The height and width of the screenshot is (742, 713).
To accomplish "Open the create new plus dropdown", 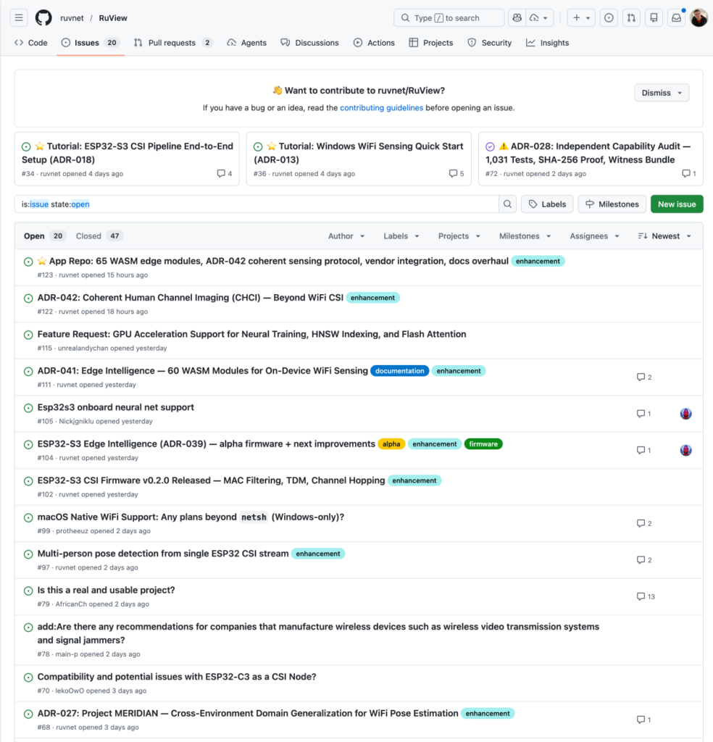I will (580, 18).
